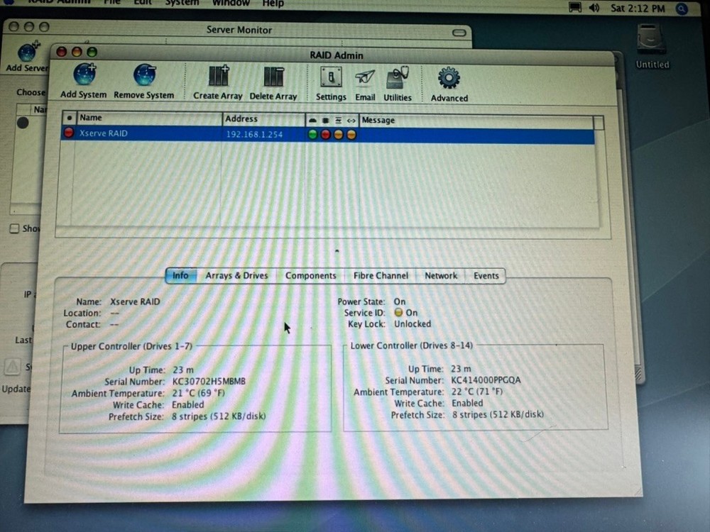710x532 pixels.
Task: Click the Service ID yellow indicator light
Action: point(398,312)
